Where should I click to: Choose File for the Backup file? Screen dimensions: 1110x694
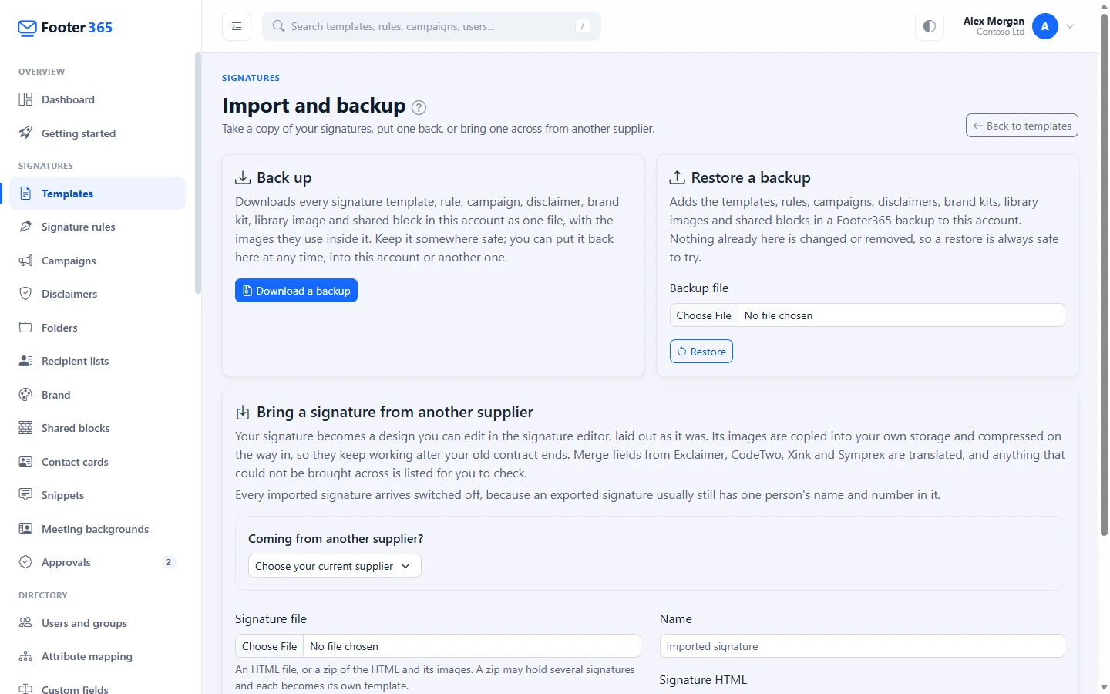coord(704,315)
